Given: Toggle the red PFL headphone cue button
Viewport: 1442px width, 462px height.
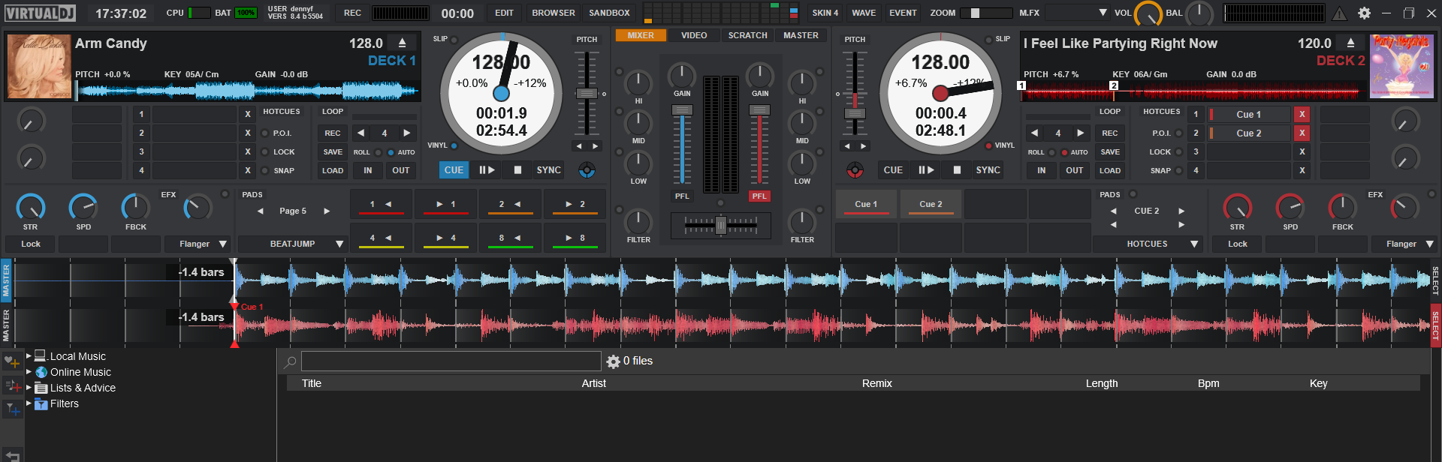Looking at the screenshot, I should pyautogui.click(x=759, y=196).
